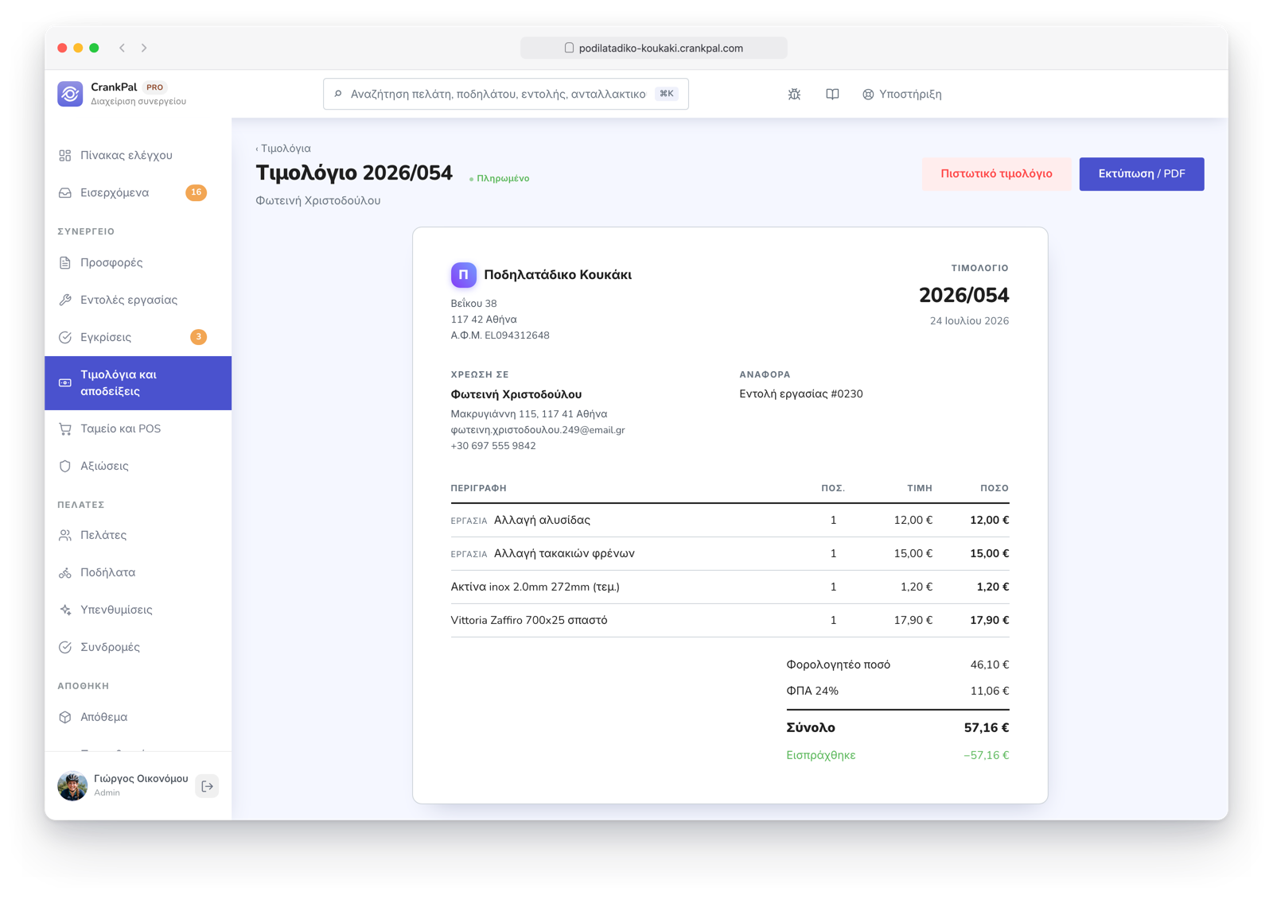Click the ⌘K shortcut hint in search
Image resolution: width=1273 pixels, height=899 pixels.
pos(667,94)
